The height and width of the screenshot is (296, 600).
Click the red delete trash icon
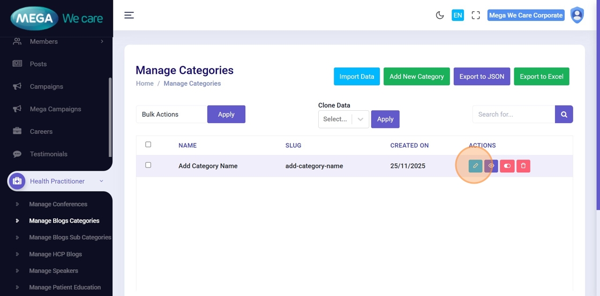[523, 166]
